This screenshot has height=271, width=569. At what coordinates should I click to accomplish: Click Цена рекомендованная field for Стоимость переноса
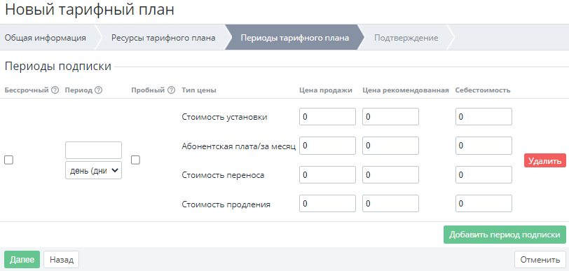tap(390, 175)
